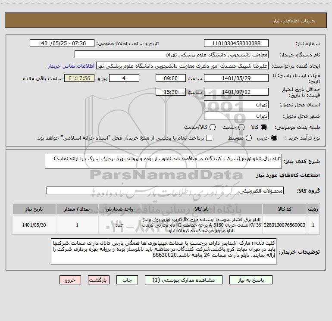Click the goods group field محصولات الکترونیکی
Image resolution: width=332 pixels, height=321 pixels.
(165, 190)
